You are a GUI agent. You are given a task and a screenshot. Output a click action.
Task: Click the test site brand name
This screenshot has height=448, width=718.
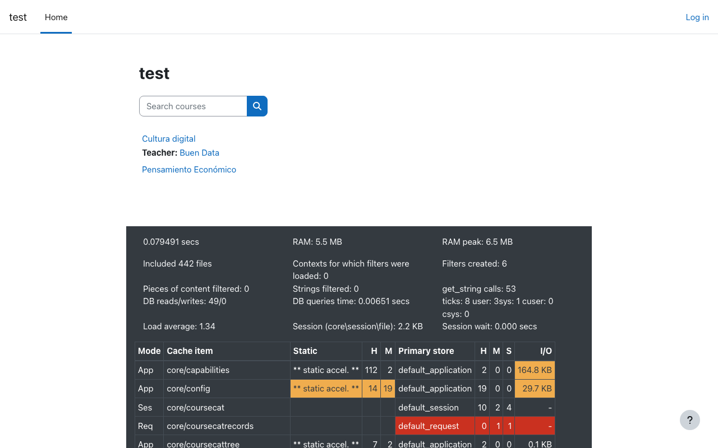(x=18, y=17)
